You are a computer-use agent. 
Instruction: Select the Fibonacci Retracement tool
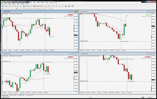pyautogui.click(x=19, y=9)
